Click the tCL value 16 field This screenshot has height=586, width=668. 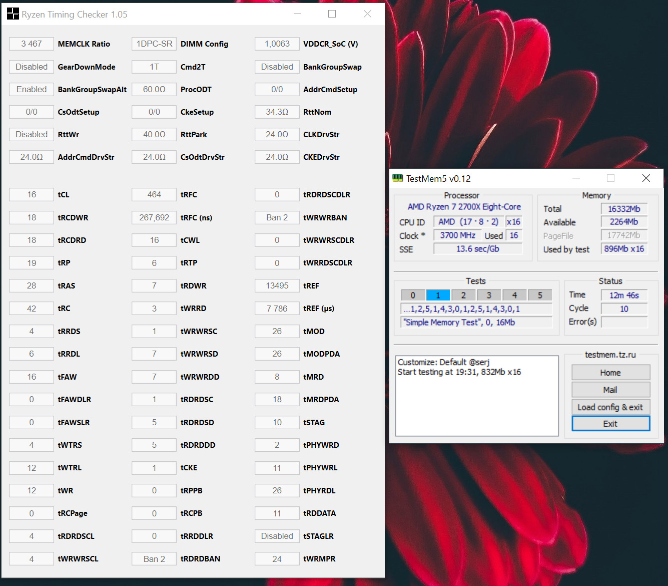(x=32, y=194)
